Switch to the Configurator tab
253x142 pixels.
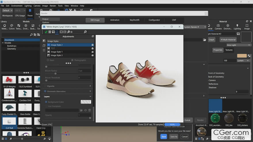[154, 20]
